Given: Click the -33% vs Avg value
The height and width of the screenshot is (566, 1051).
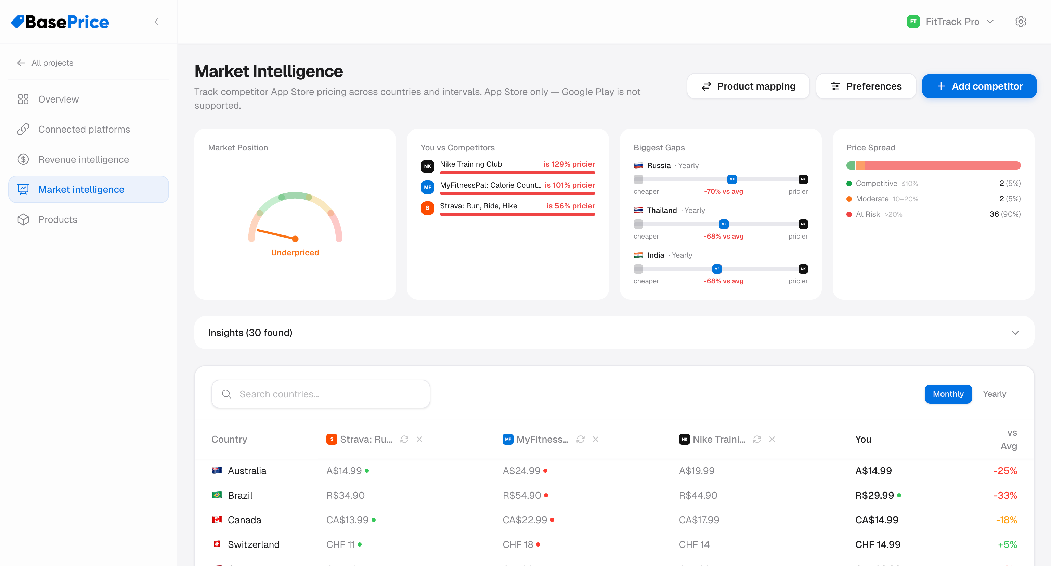Looking at the screenshot, I should 1005,496.
